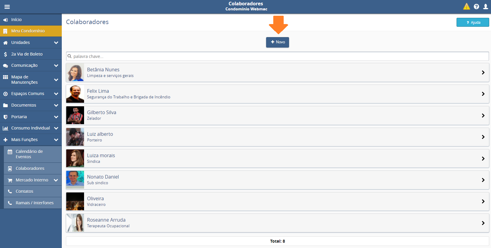Click the yellow warning alert icon
Screen dimensions: 491x248
(x=466, y=7)
